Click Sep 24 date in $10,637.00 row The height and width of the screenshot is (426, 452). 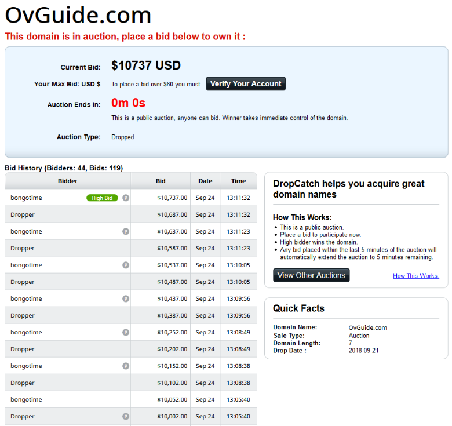click(205, 232)
